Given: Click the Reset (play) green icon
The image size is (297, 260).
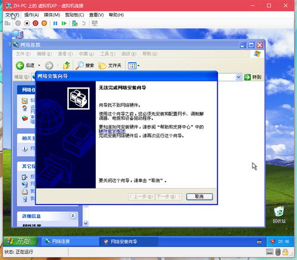Looking at the screenshot, I should [64, 23].
